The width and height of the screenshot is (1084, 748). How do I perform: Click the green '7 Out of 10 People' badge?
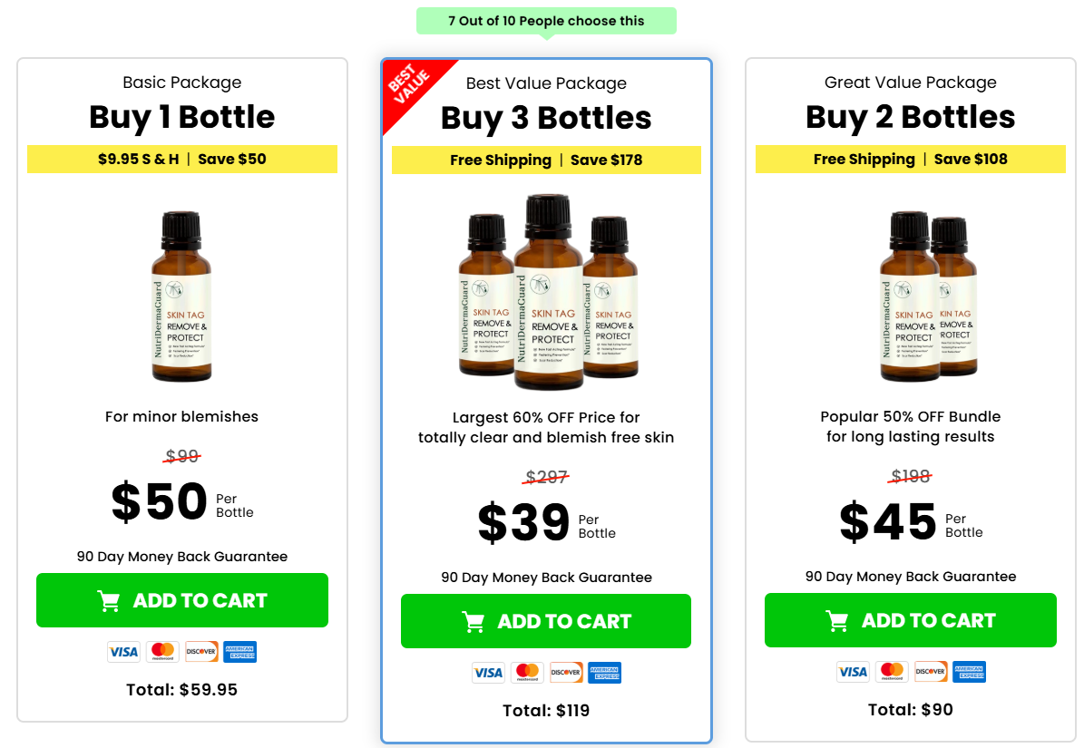click(x=545, y=20)
